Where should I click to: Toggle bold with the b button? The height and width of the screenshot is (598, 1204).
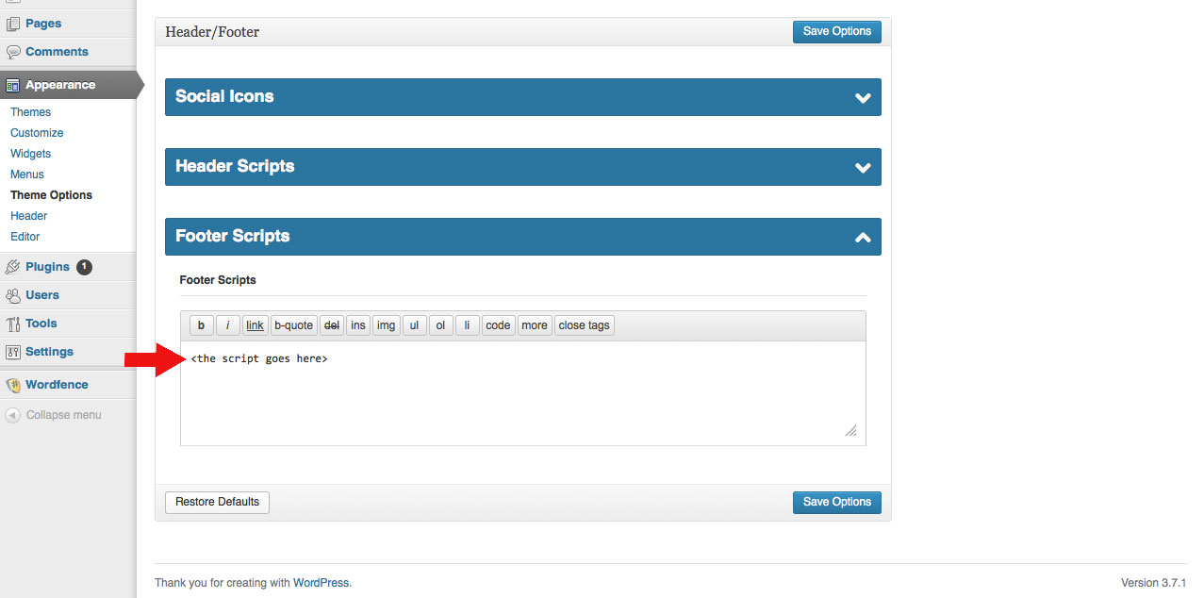[x=201, y=325]
